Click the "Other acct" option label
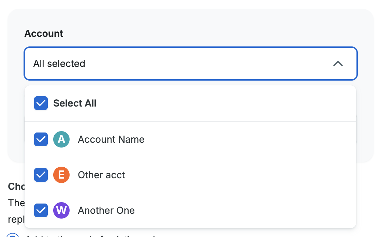Screen dimensions: 380x237 coord(101,175)
